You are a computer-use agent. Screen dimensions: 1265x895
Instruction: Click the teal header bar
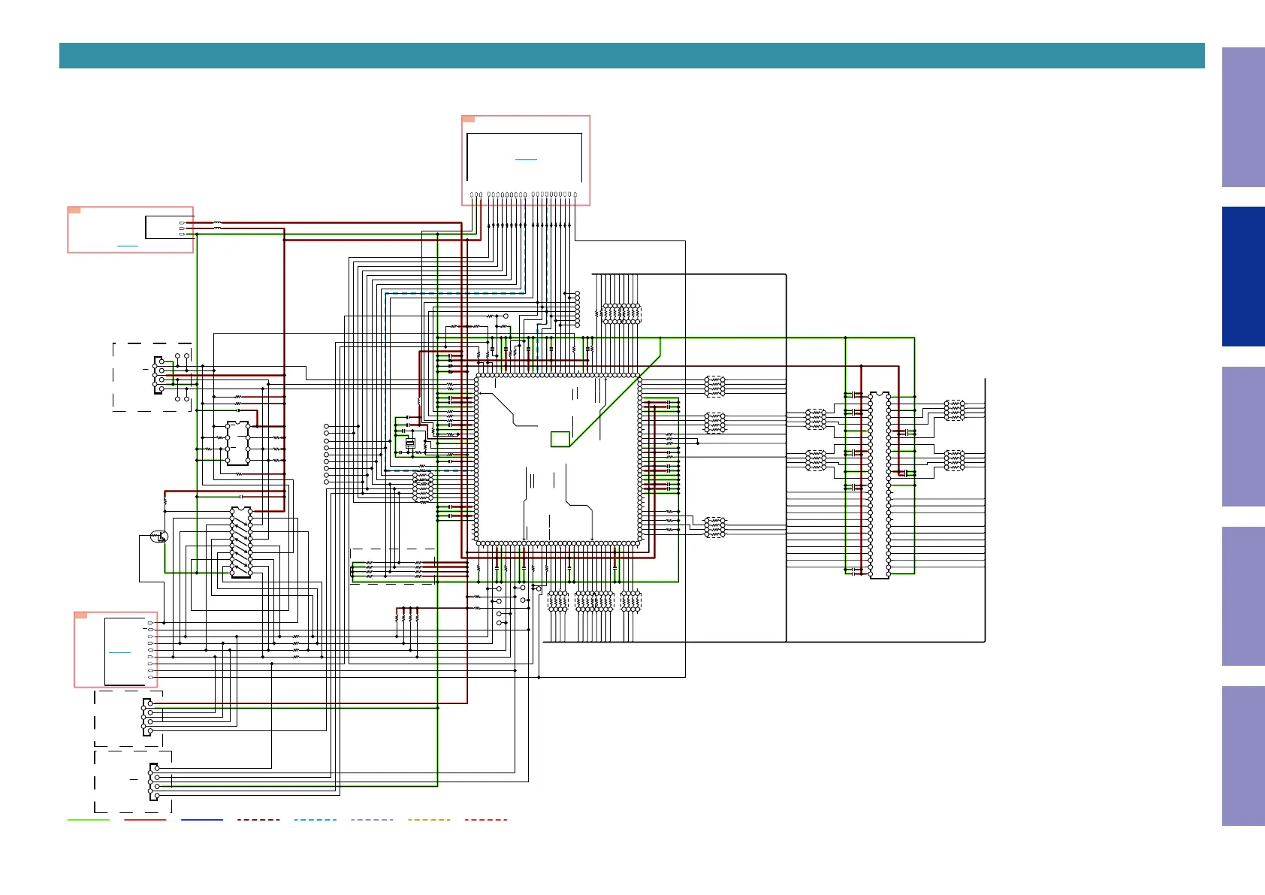coord(632,56)
